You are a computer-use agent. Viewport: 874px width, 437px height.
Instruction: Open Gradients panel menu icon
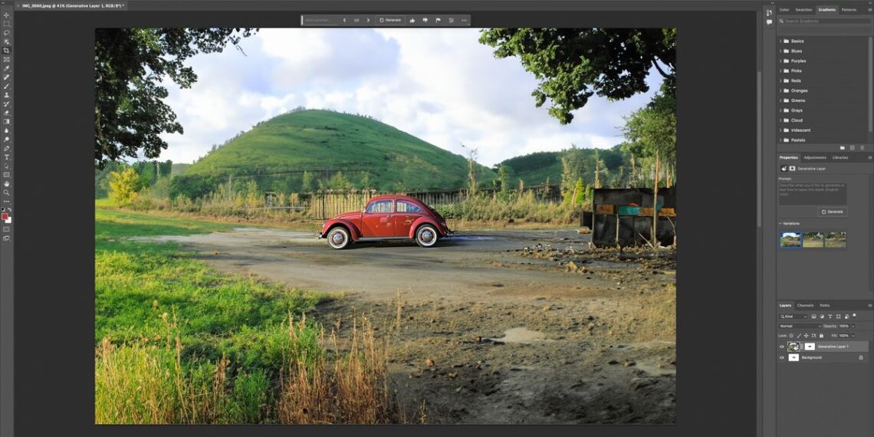[870, 9]
